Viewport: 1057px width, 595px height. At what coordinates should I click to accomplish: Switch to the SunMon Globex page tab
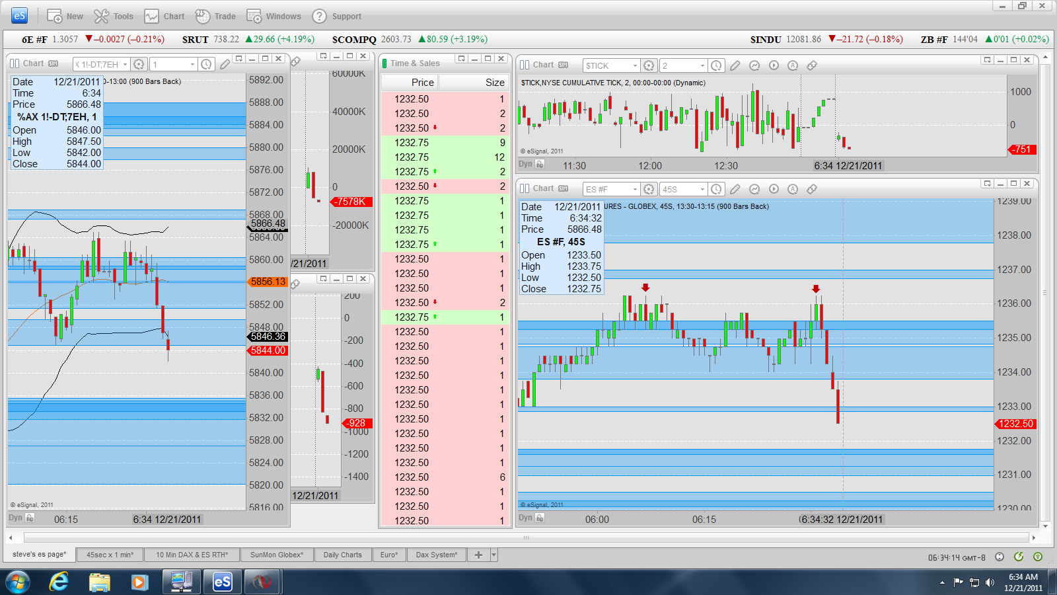[x=277, y=555]
